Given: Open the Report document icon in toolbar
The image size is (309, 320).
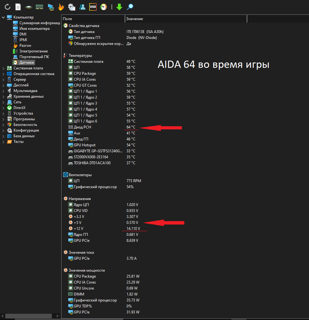Looking at the screenshot, I should pyautogui.click(x=18, y=7).
